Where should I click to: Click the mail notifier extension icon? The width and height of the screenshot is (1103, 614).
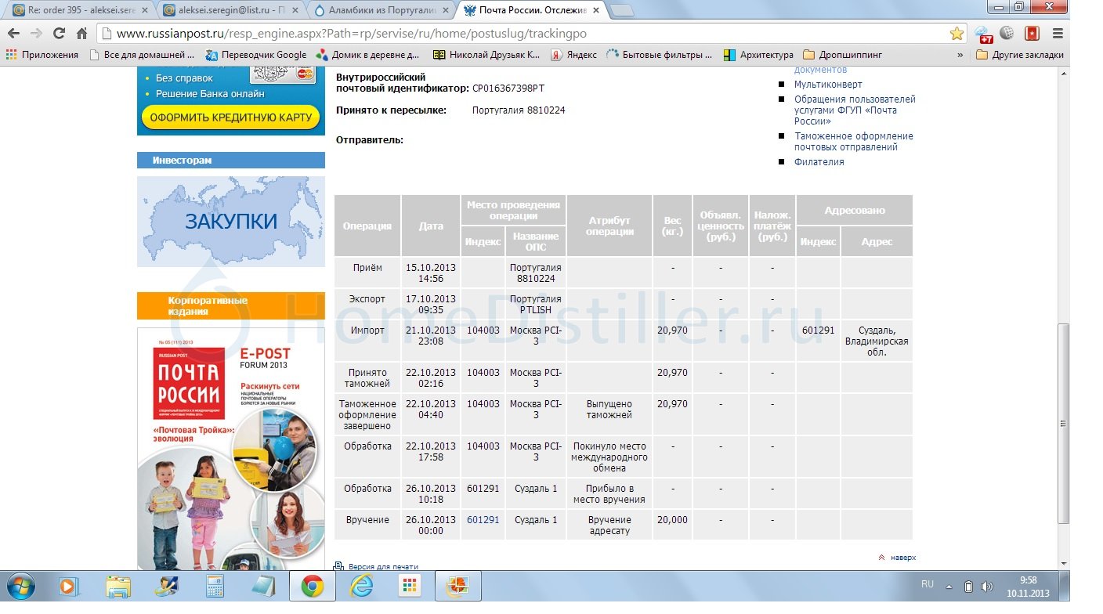[984, 34]
